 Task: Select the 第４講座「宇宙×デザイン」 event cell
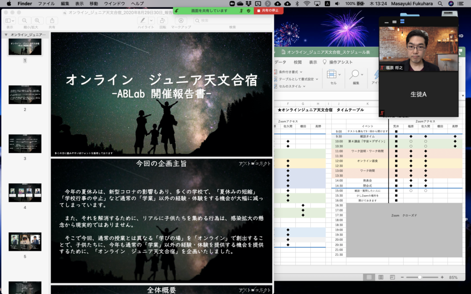point(367,141)
